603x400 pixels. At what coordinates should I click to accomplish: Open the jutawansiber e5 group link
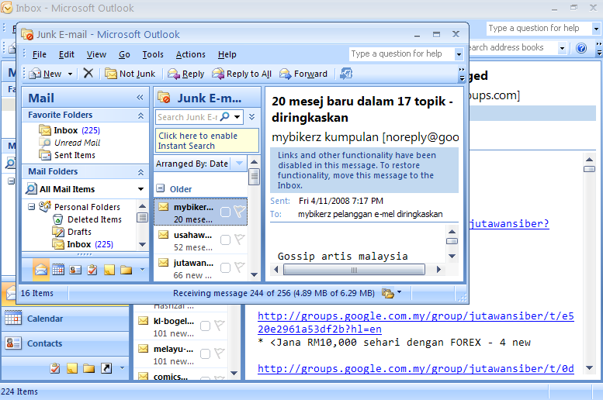coord(416,322)
